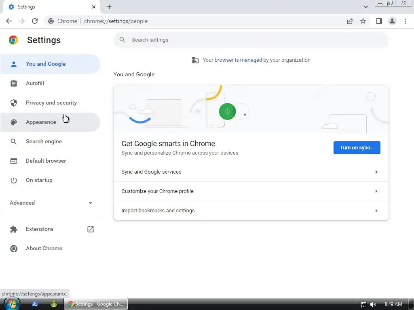
Task: Open the side panel icon
Action: coord(379,21)
